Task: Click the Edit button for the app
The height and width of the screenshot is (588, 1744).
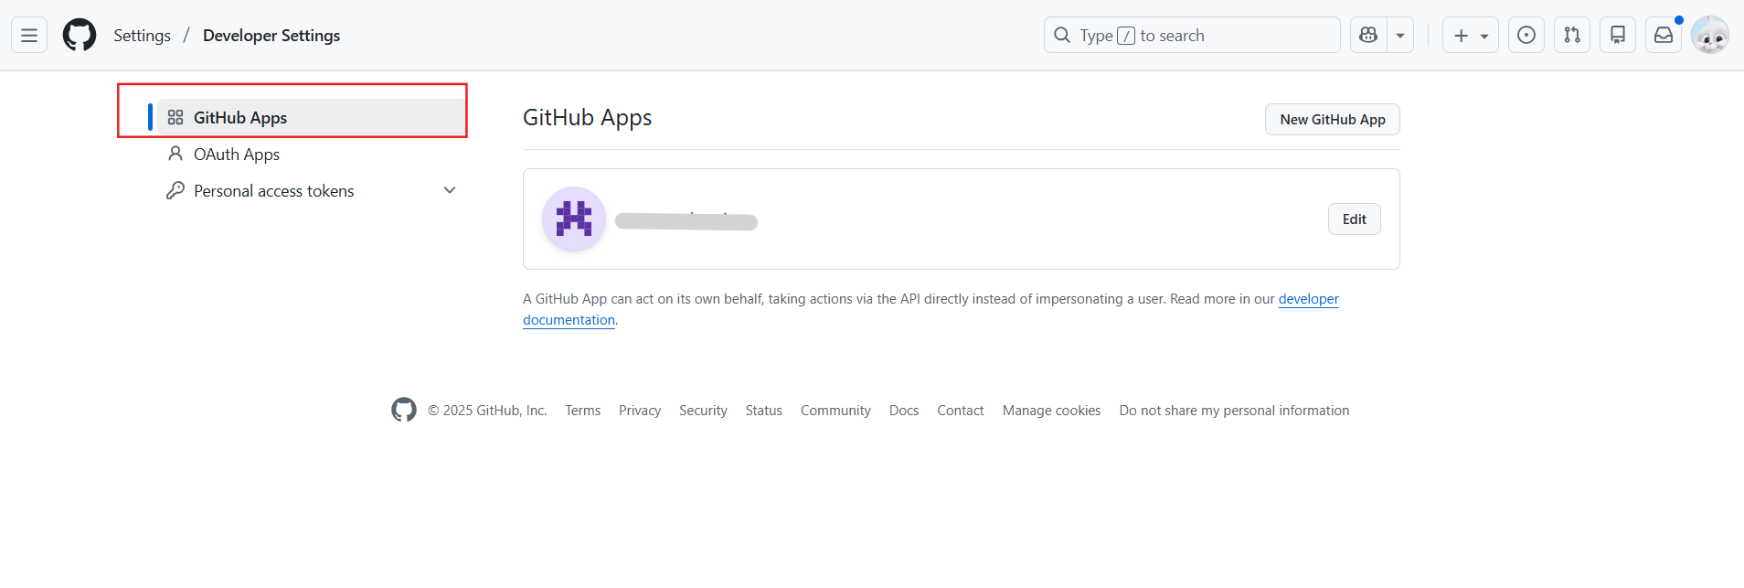Action: pos(1355,219)
